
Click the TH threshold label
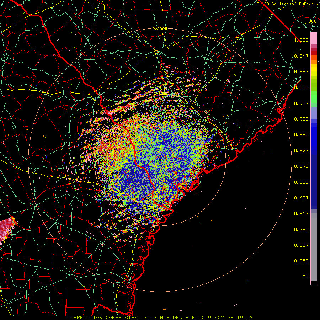tap(305, 277)
